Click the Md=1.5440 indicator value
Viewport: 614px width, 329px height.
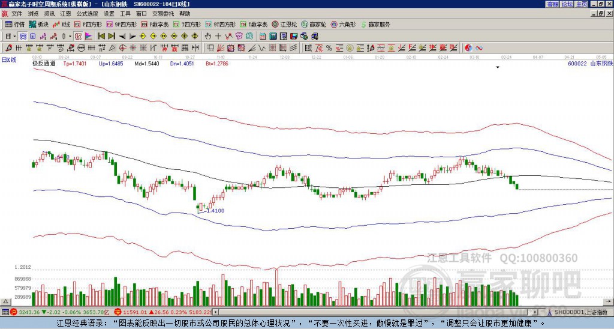pyautogui.click(x=147, y=64)
